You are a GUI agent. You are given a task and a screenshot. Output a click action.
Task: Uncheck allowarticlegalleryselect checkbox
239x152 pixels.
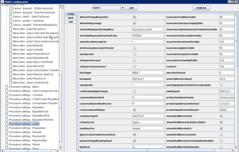tap(134, 17)
